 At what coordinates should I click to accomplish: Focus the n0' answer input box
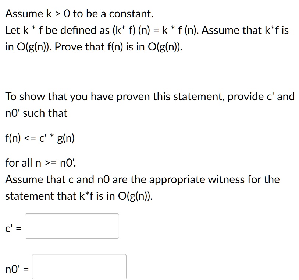coord(79,267)
